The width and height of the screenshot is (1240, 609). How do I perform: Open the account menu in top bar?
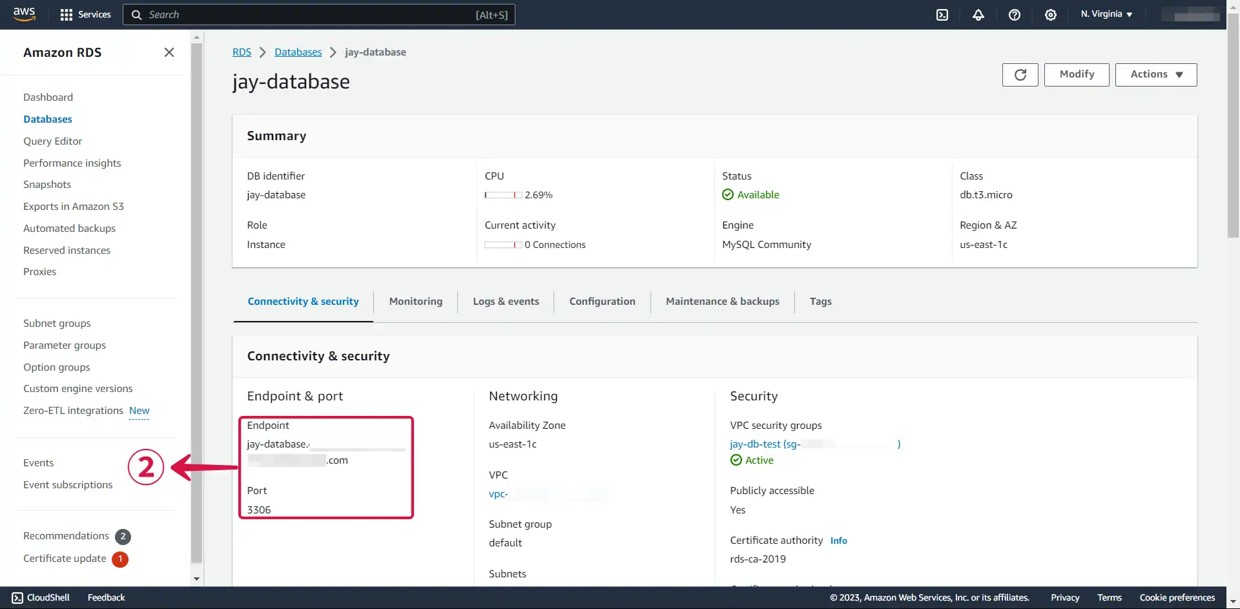[1191, 14]
